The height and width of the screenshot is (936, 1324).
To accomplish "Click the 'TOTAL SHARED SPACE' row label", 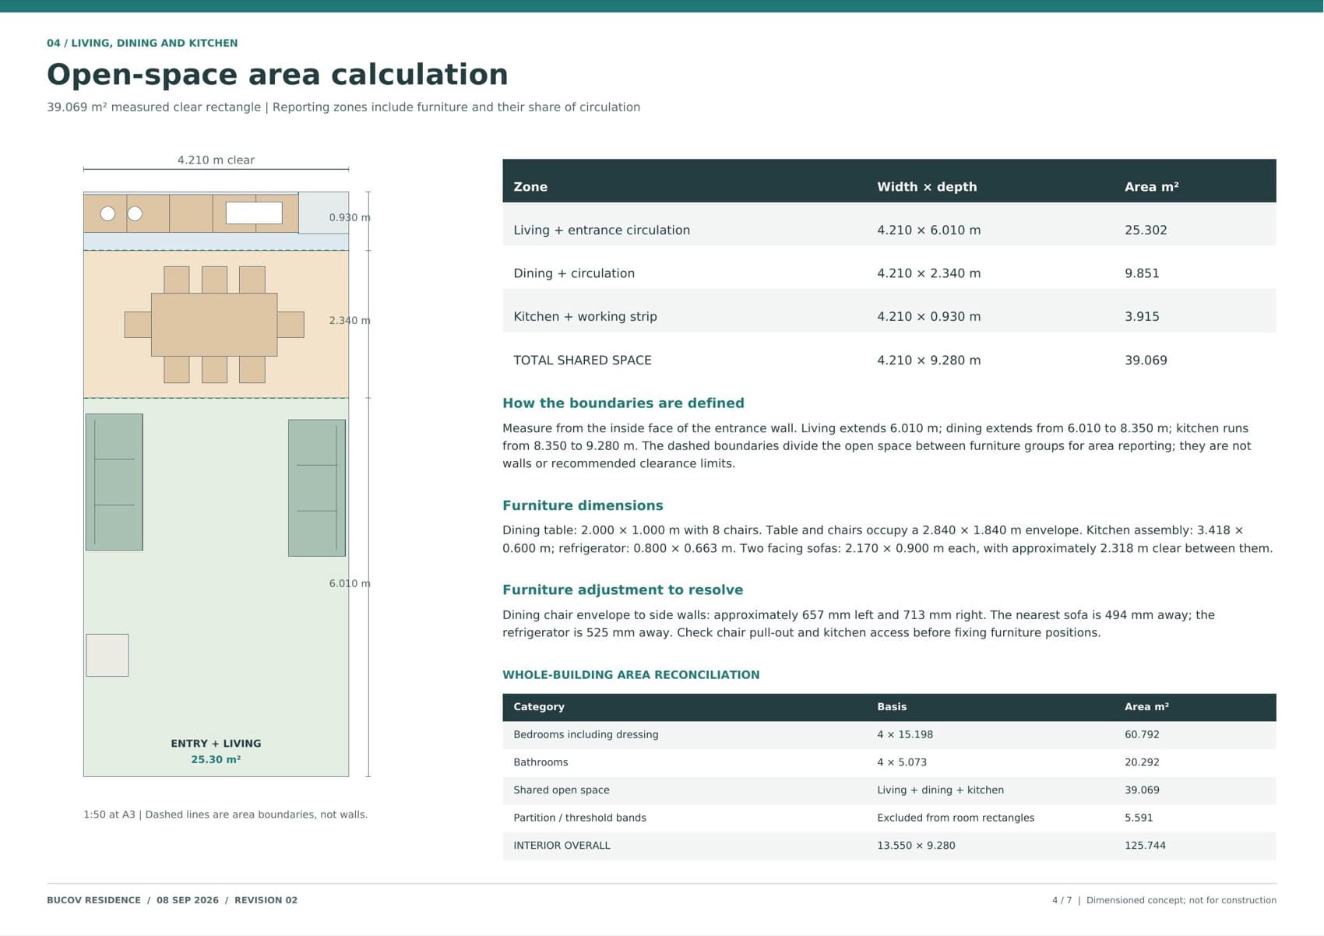I will coord(583,360).
